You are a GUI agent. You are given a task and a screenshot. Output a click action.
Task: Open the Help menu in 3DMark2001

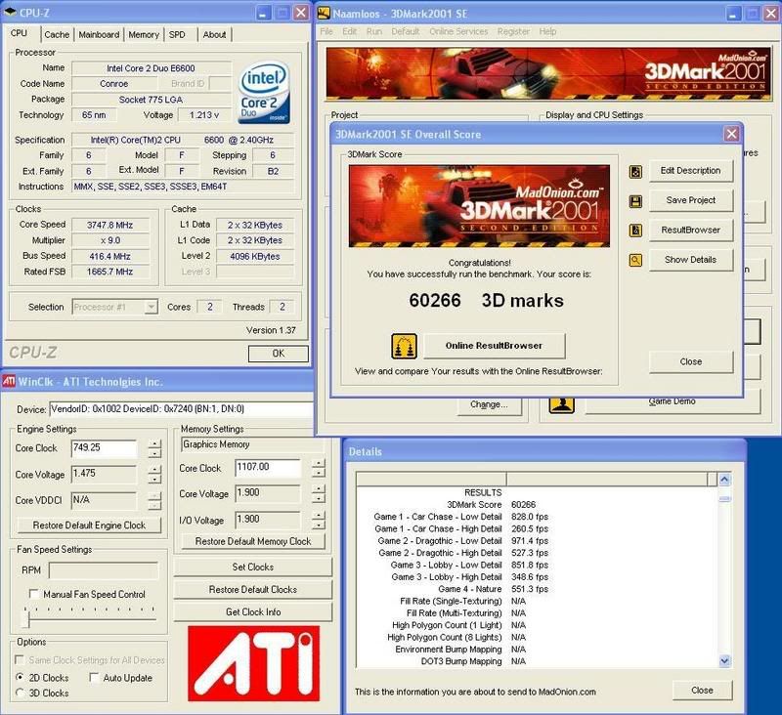click(x=547, y=31)
